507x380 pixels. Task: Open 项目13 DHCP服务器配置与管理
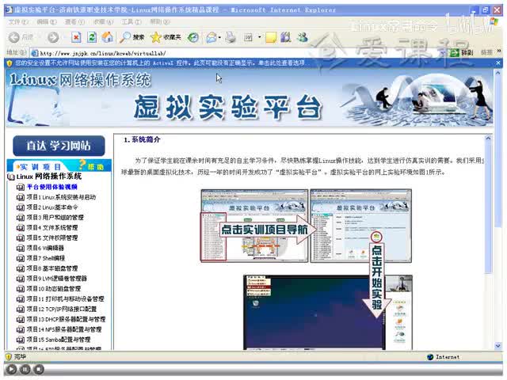tap(66, 319)
